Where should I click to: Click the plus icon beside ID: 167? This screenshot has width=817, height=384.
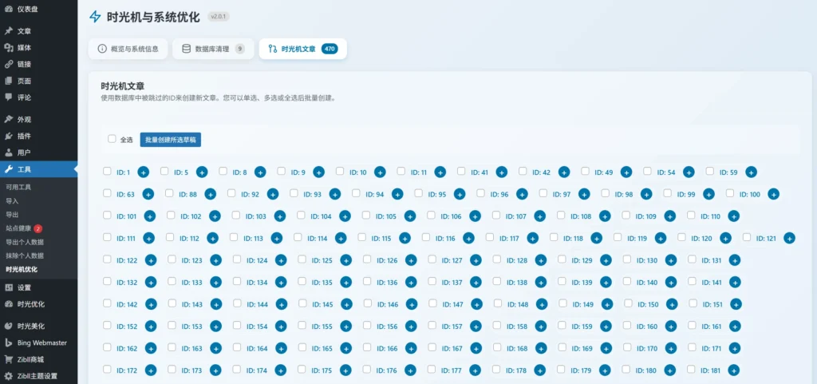tap(476, 348)
